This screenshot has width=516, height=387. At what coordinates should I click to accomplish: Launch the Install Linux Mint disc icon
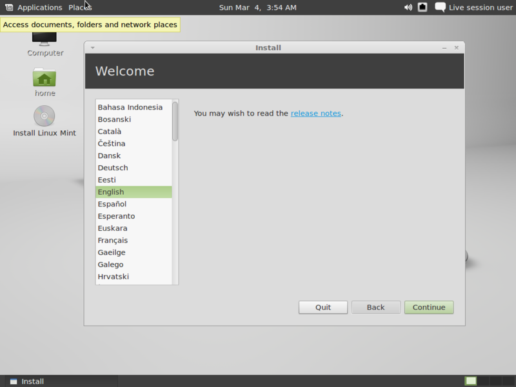[45, 121]
